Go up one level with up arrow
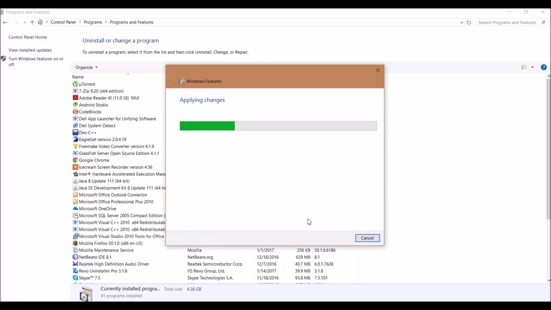This screenshot has width=551, height=310. (32, 22)
